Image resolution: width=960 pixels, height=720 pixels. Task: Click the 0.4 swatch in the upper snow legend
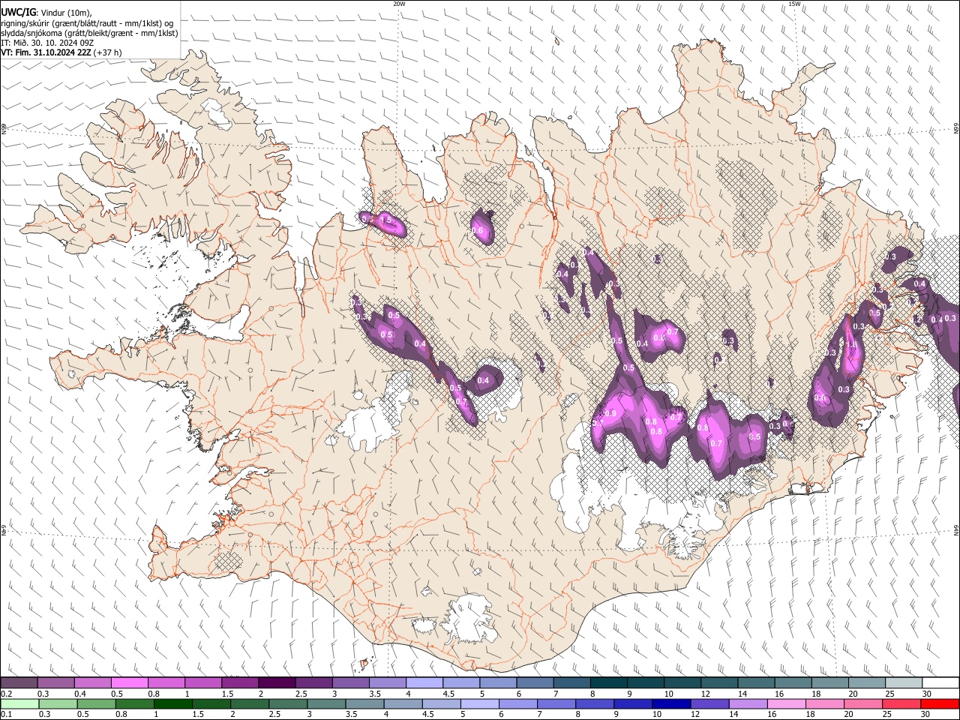tap(93, 682)
